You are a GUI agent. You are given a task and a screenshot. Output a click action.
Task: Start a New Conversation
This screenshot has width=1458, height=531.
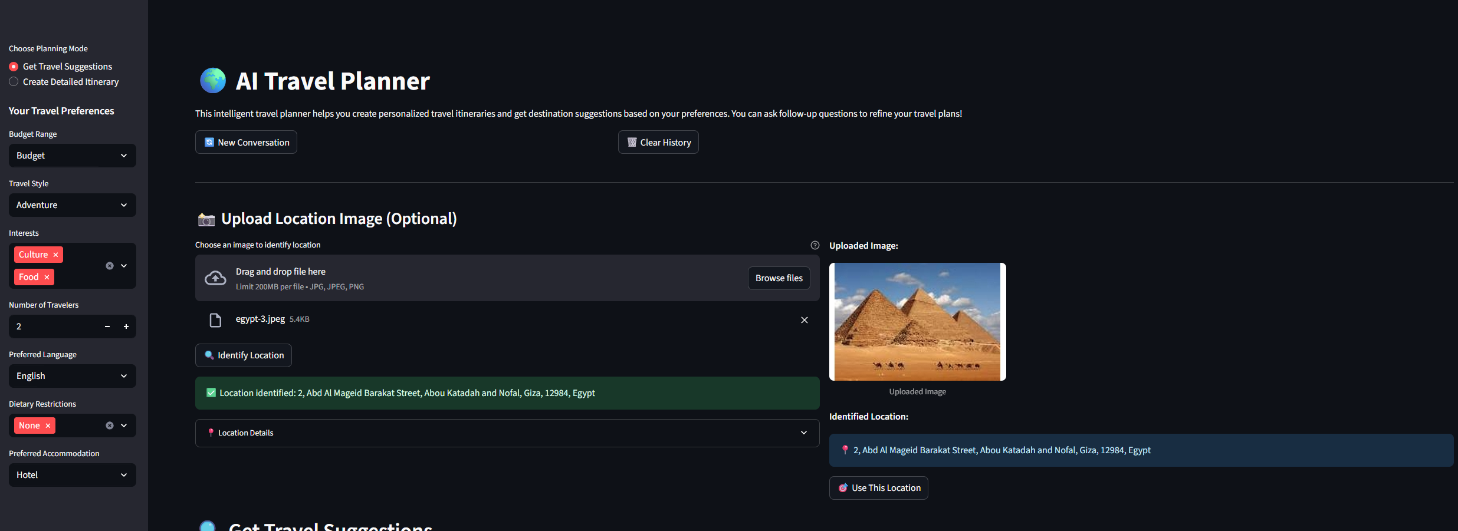click(246, 143)
